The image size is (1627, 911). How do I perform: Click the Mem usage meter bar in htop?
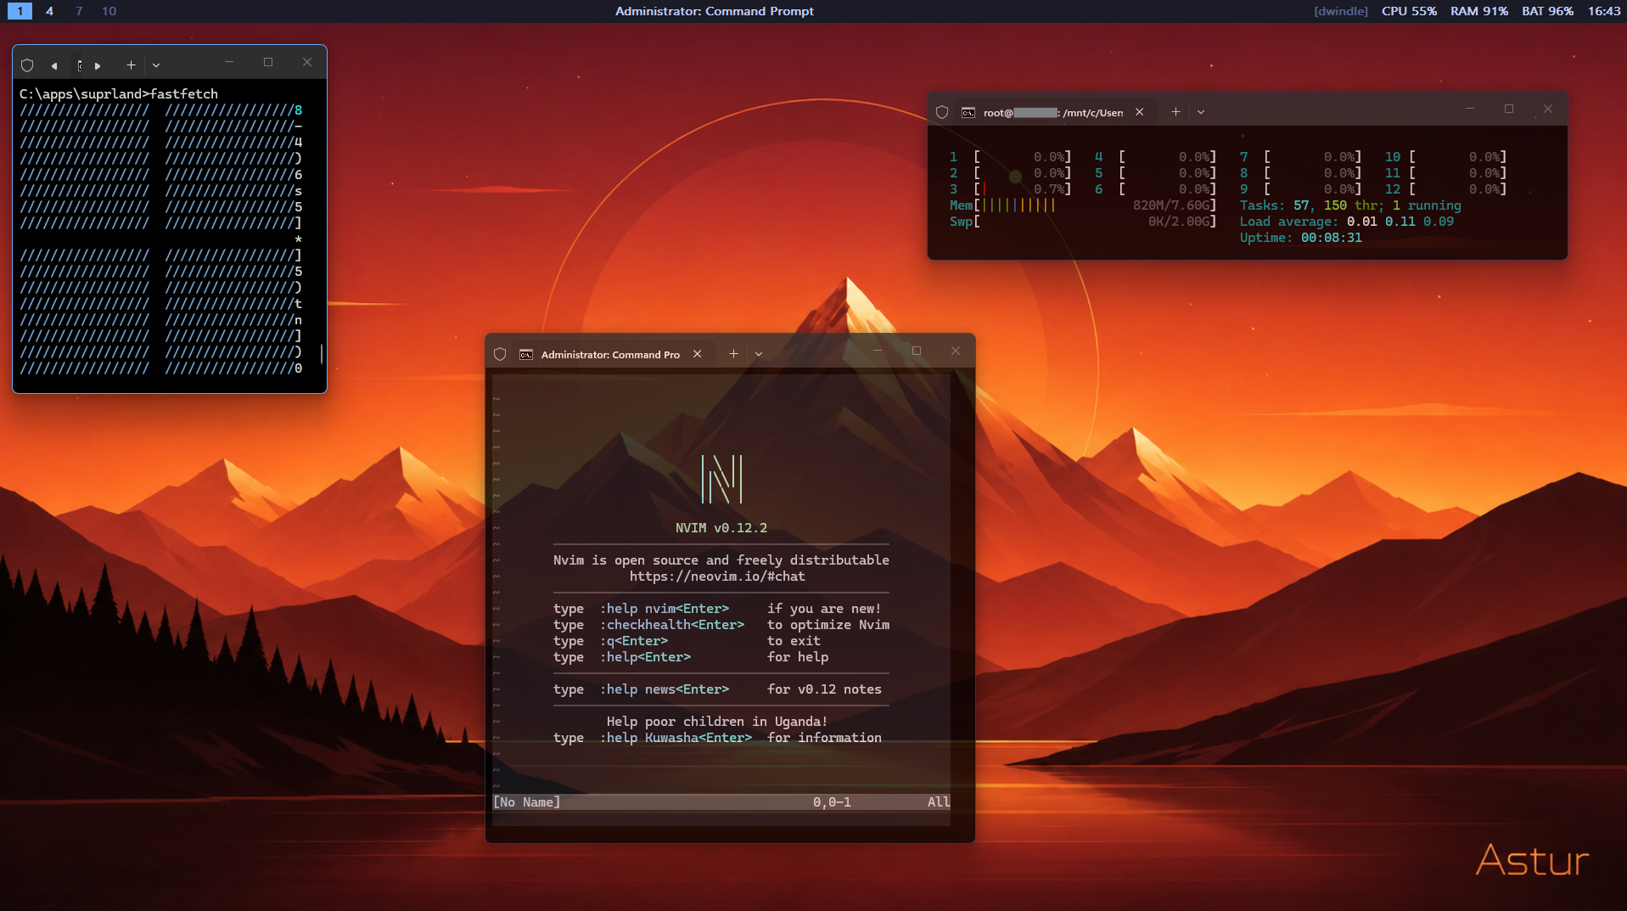1083,205
